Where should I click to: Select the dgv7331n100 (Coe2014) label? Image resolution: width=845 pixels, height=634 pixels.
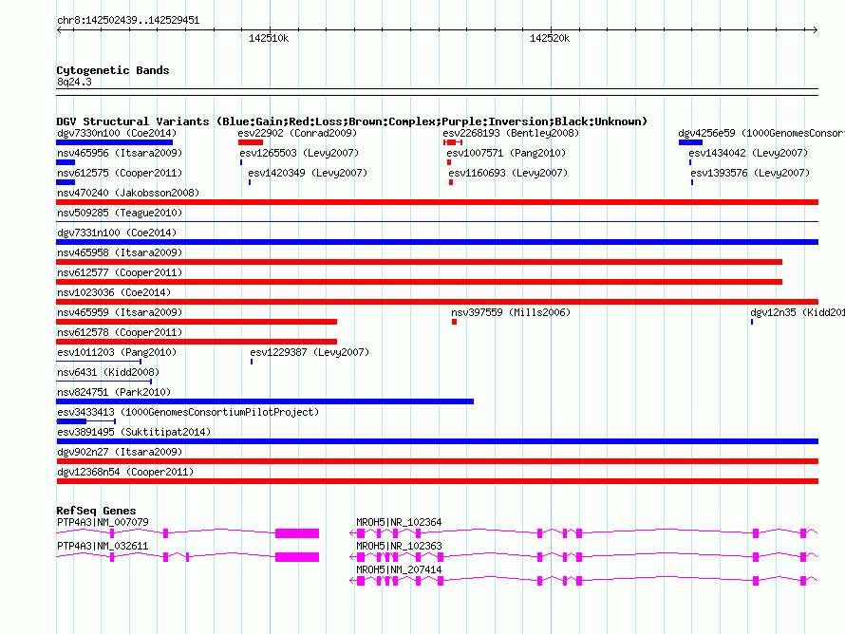(117, 233)
